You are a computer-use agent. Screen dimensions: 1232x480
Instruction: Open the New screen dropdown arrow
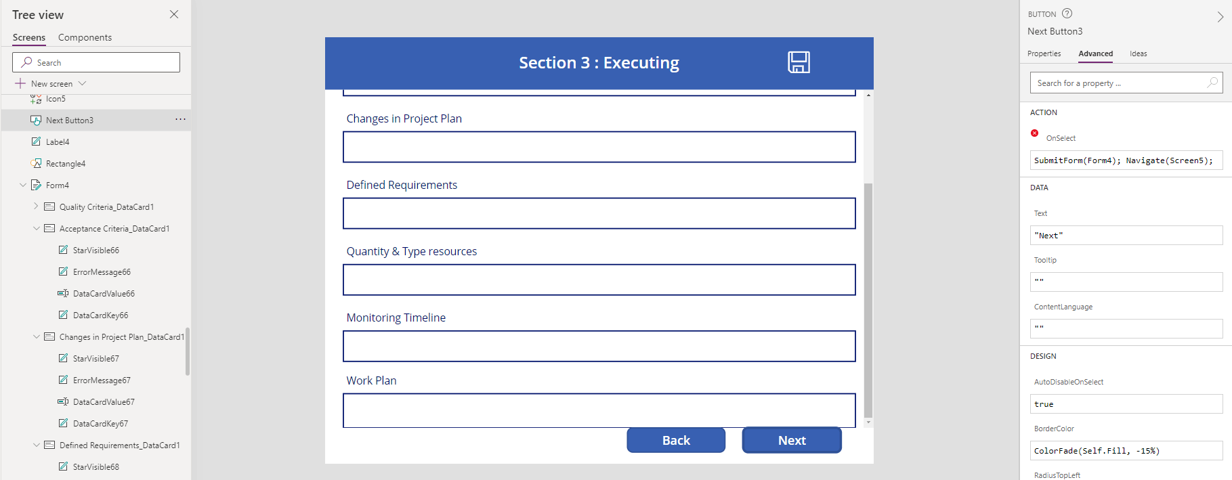pos(83,83)
